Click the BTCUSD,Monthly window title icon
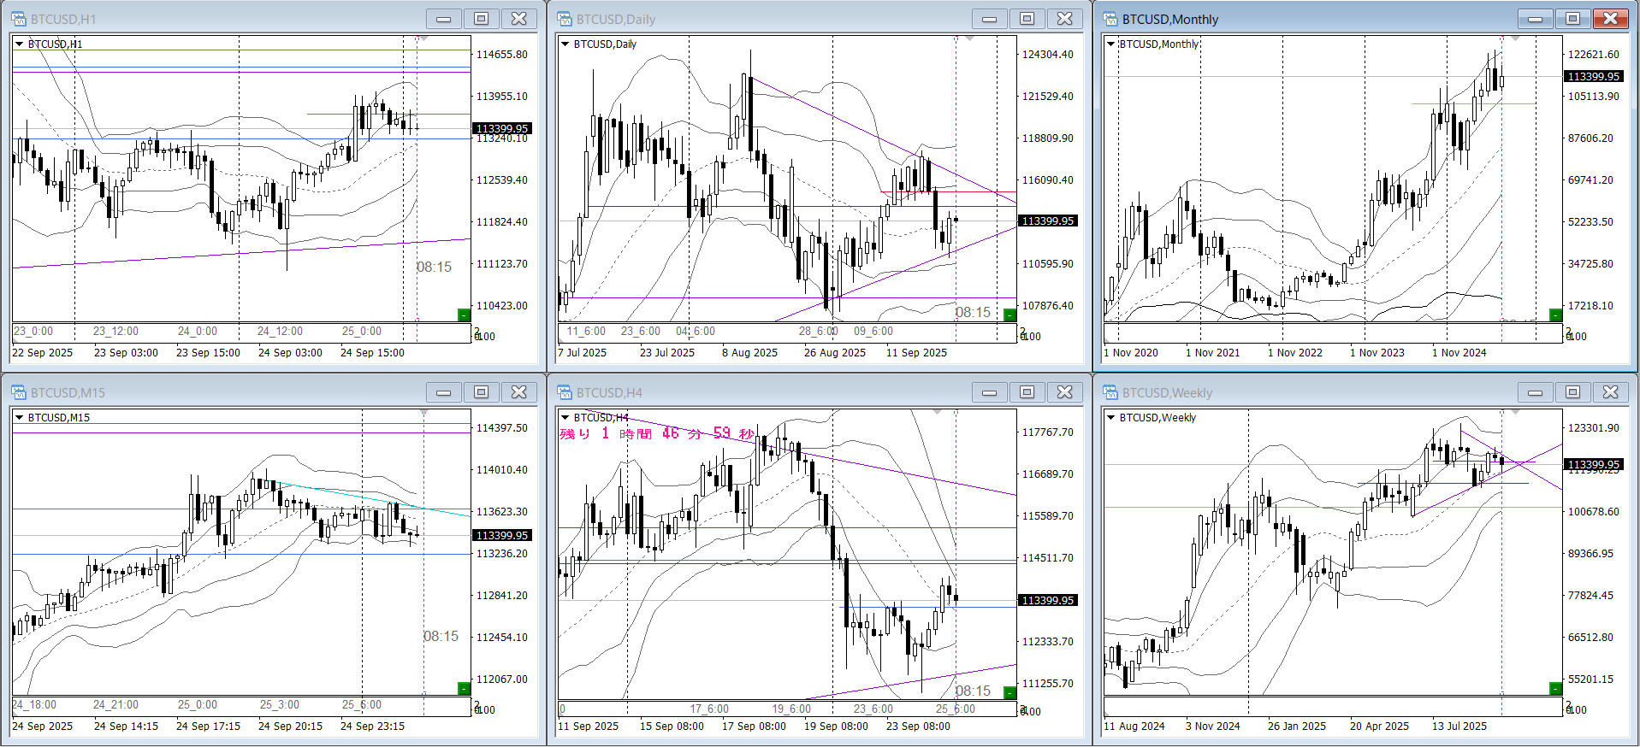Viewport: 1640px width, 747px height. click(1110, 19)
